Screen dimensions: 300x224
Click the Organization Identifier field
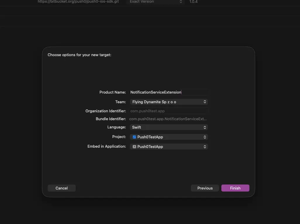(x=169, y=111)
